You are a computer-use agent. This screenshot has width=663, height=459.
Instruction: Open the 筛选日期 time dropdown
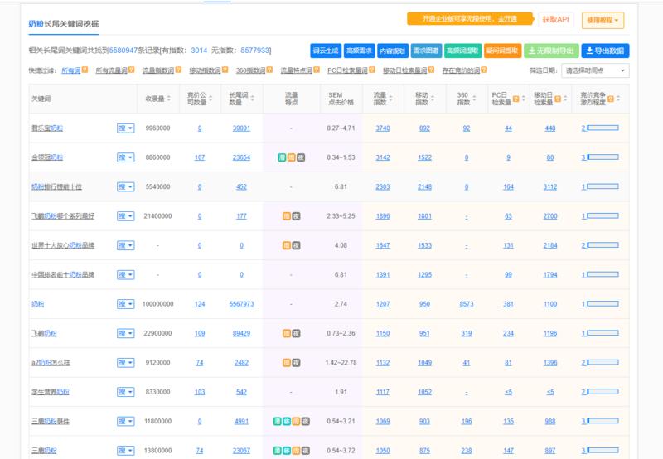tap(594, 71)
